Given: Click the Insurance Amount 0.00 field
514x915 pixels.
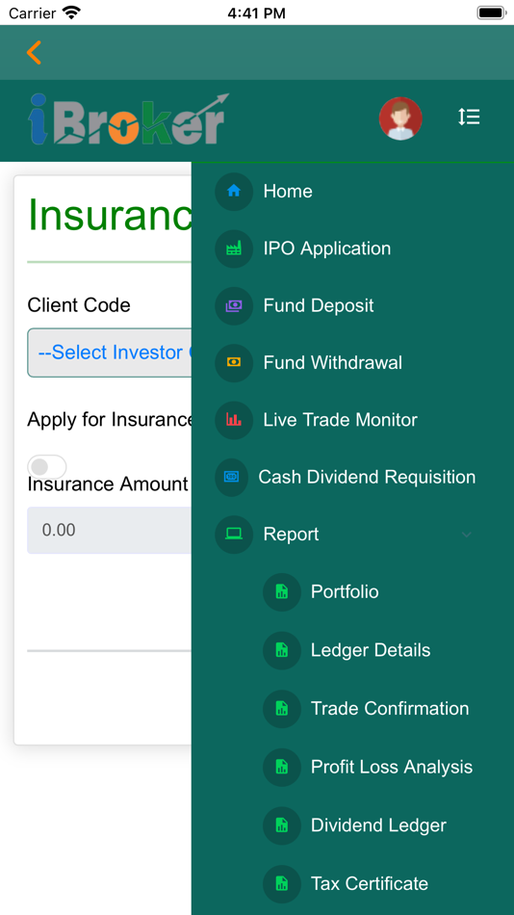Looking at the screenshot, I should point(109,530).
